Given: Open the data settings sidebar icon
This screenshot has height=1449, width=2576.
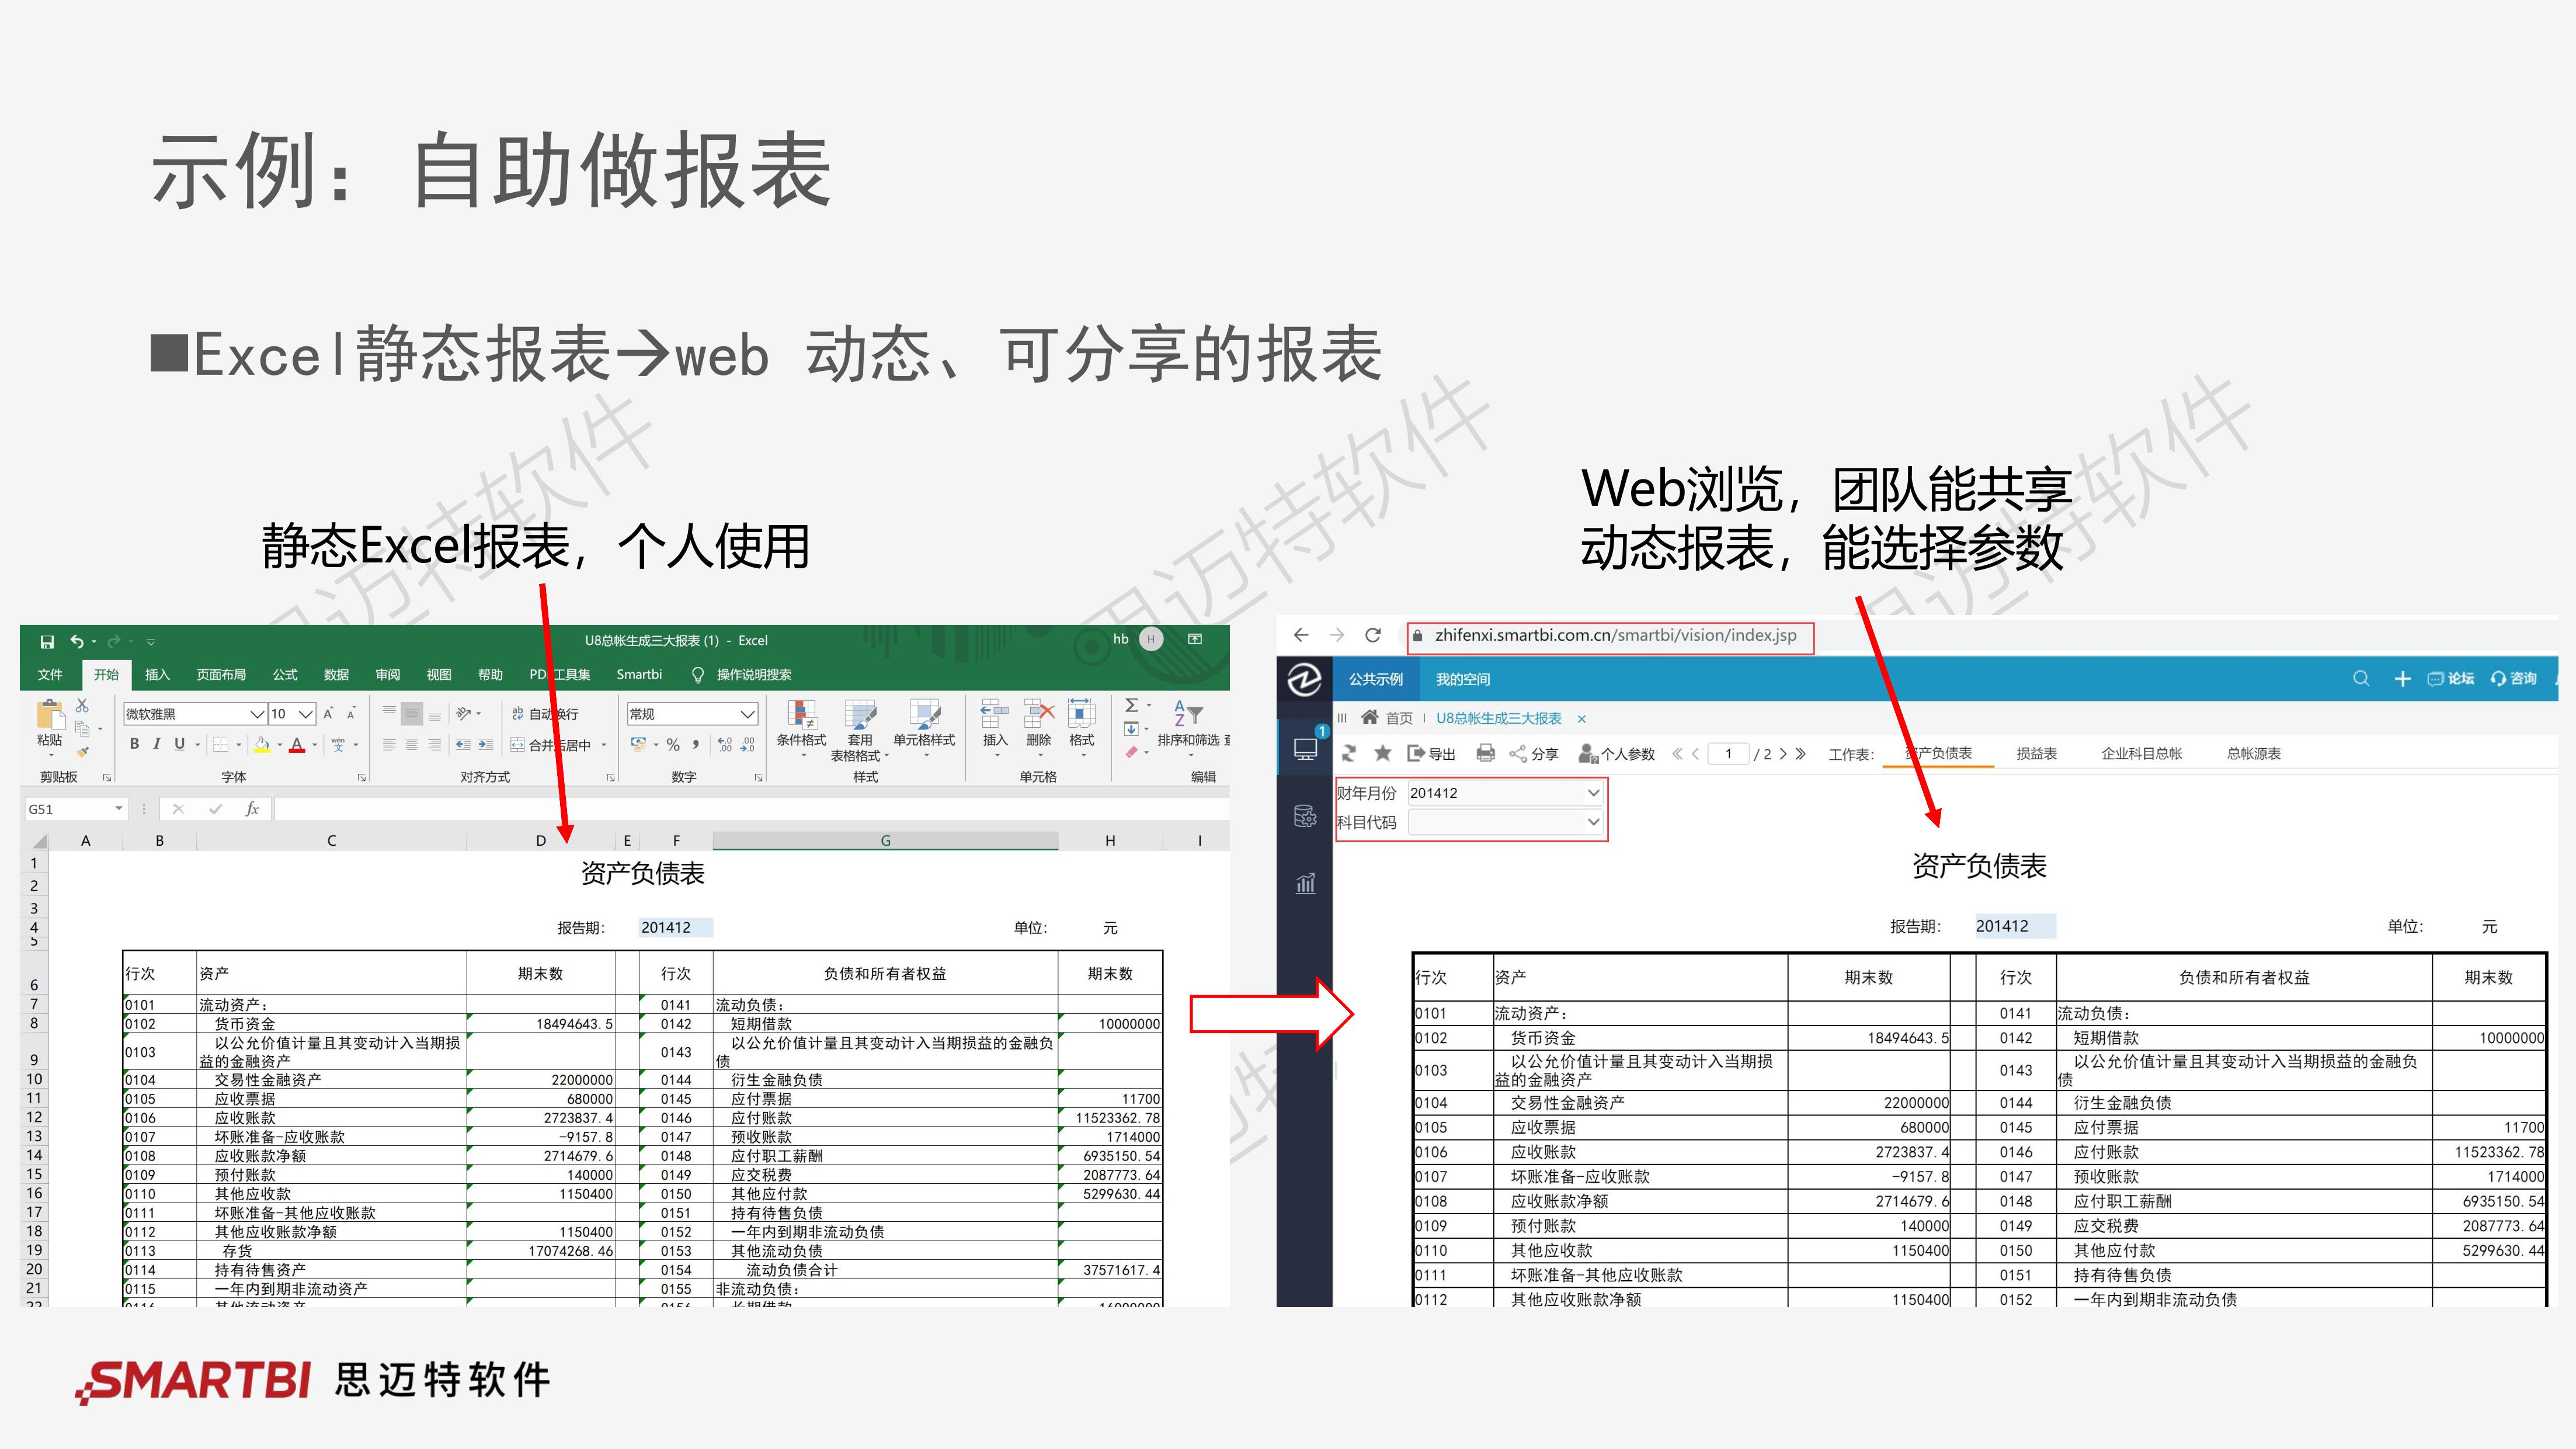Looking at the screenshot, I should click(x=1305, y=816).
